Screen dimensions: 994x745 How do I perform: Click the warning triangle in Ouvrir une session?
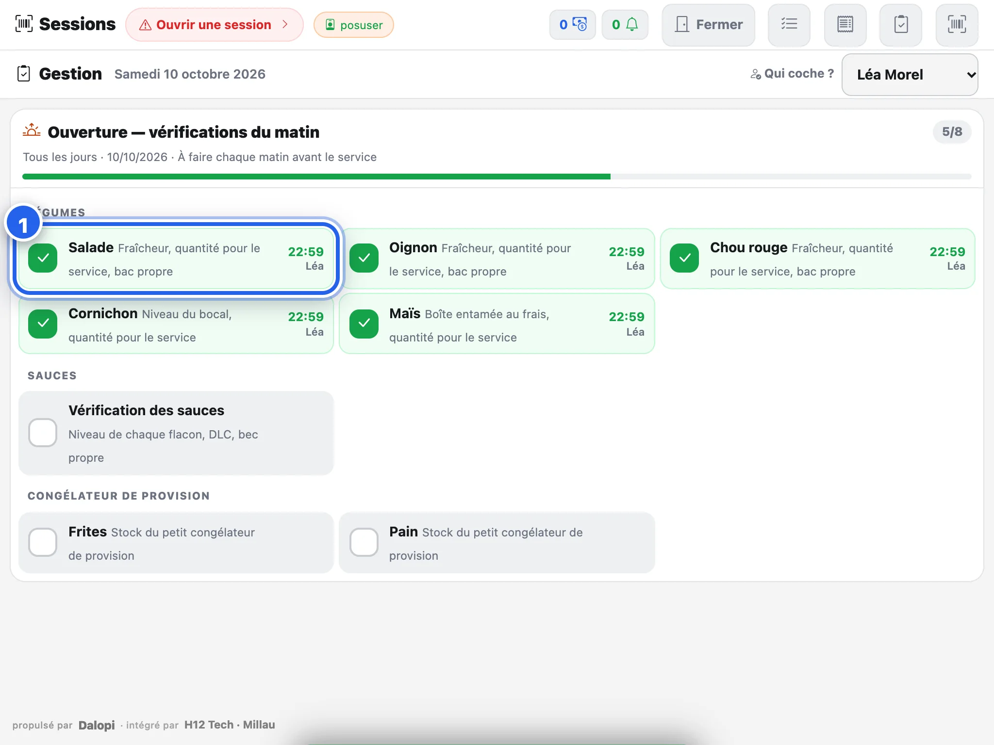point(145,25)
